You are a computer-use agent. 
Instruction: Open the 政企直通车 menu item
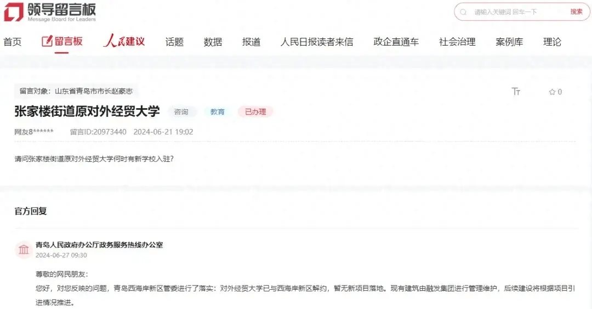point(396,42)
